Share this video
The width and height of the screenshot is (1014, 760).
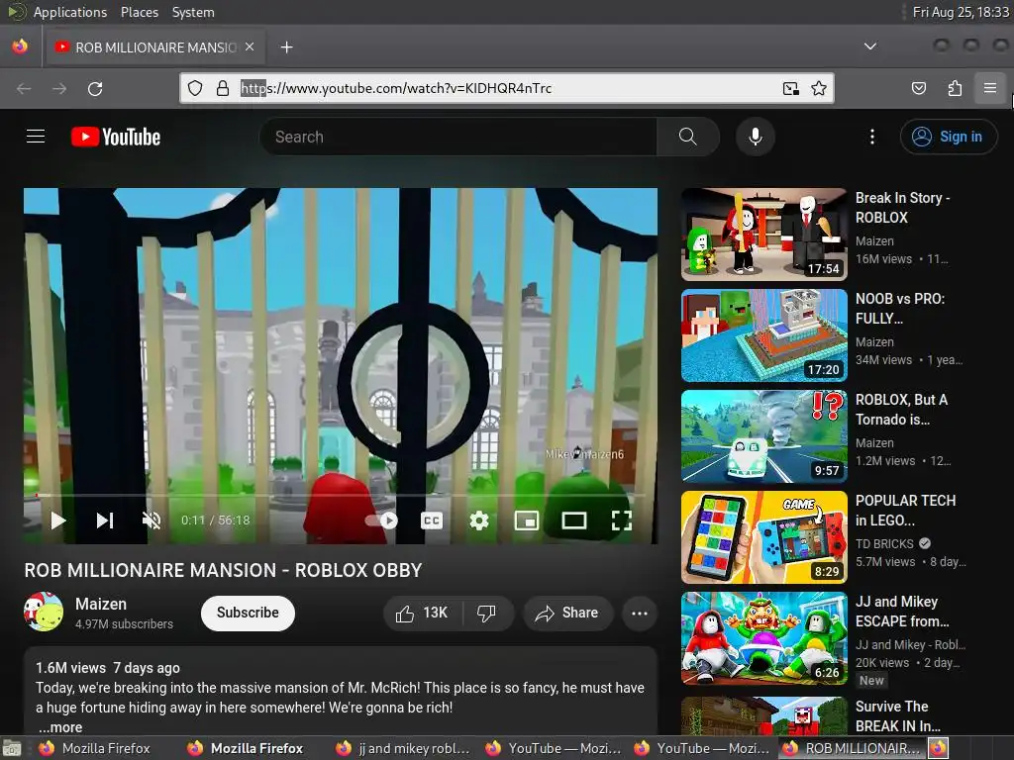point(567,613)
